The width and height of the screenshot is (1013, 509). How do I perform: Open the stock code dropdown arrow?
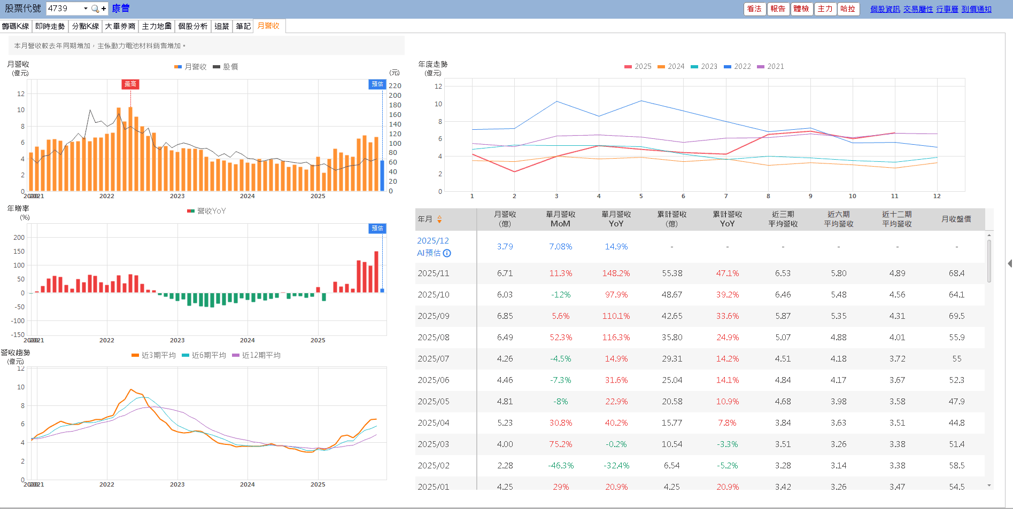pyautogui.click(x=86, y=9)
